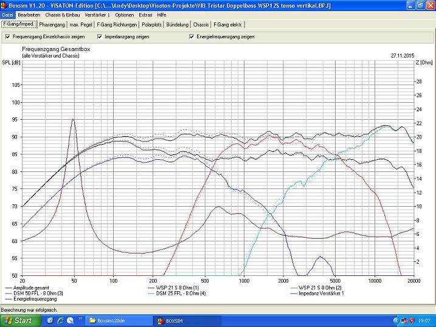Click the taskbar clock showing 19:07

point(424,321)
